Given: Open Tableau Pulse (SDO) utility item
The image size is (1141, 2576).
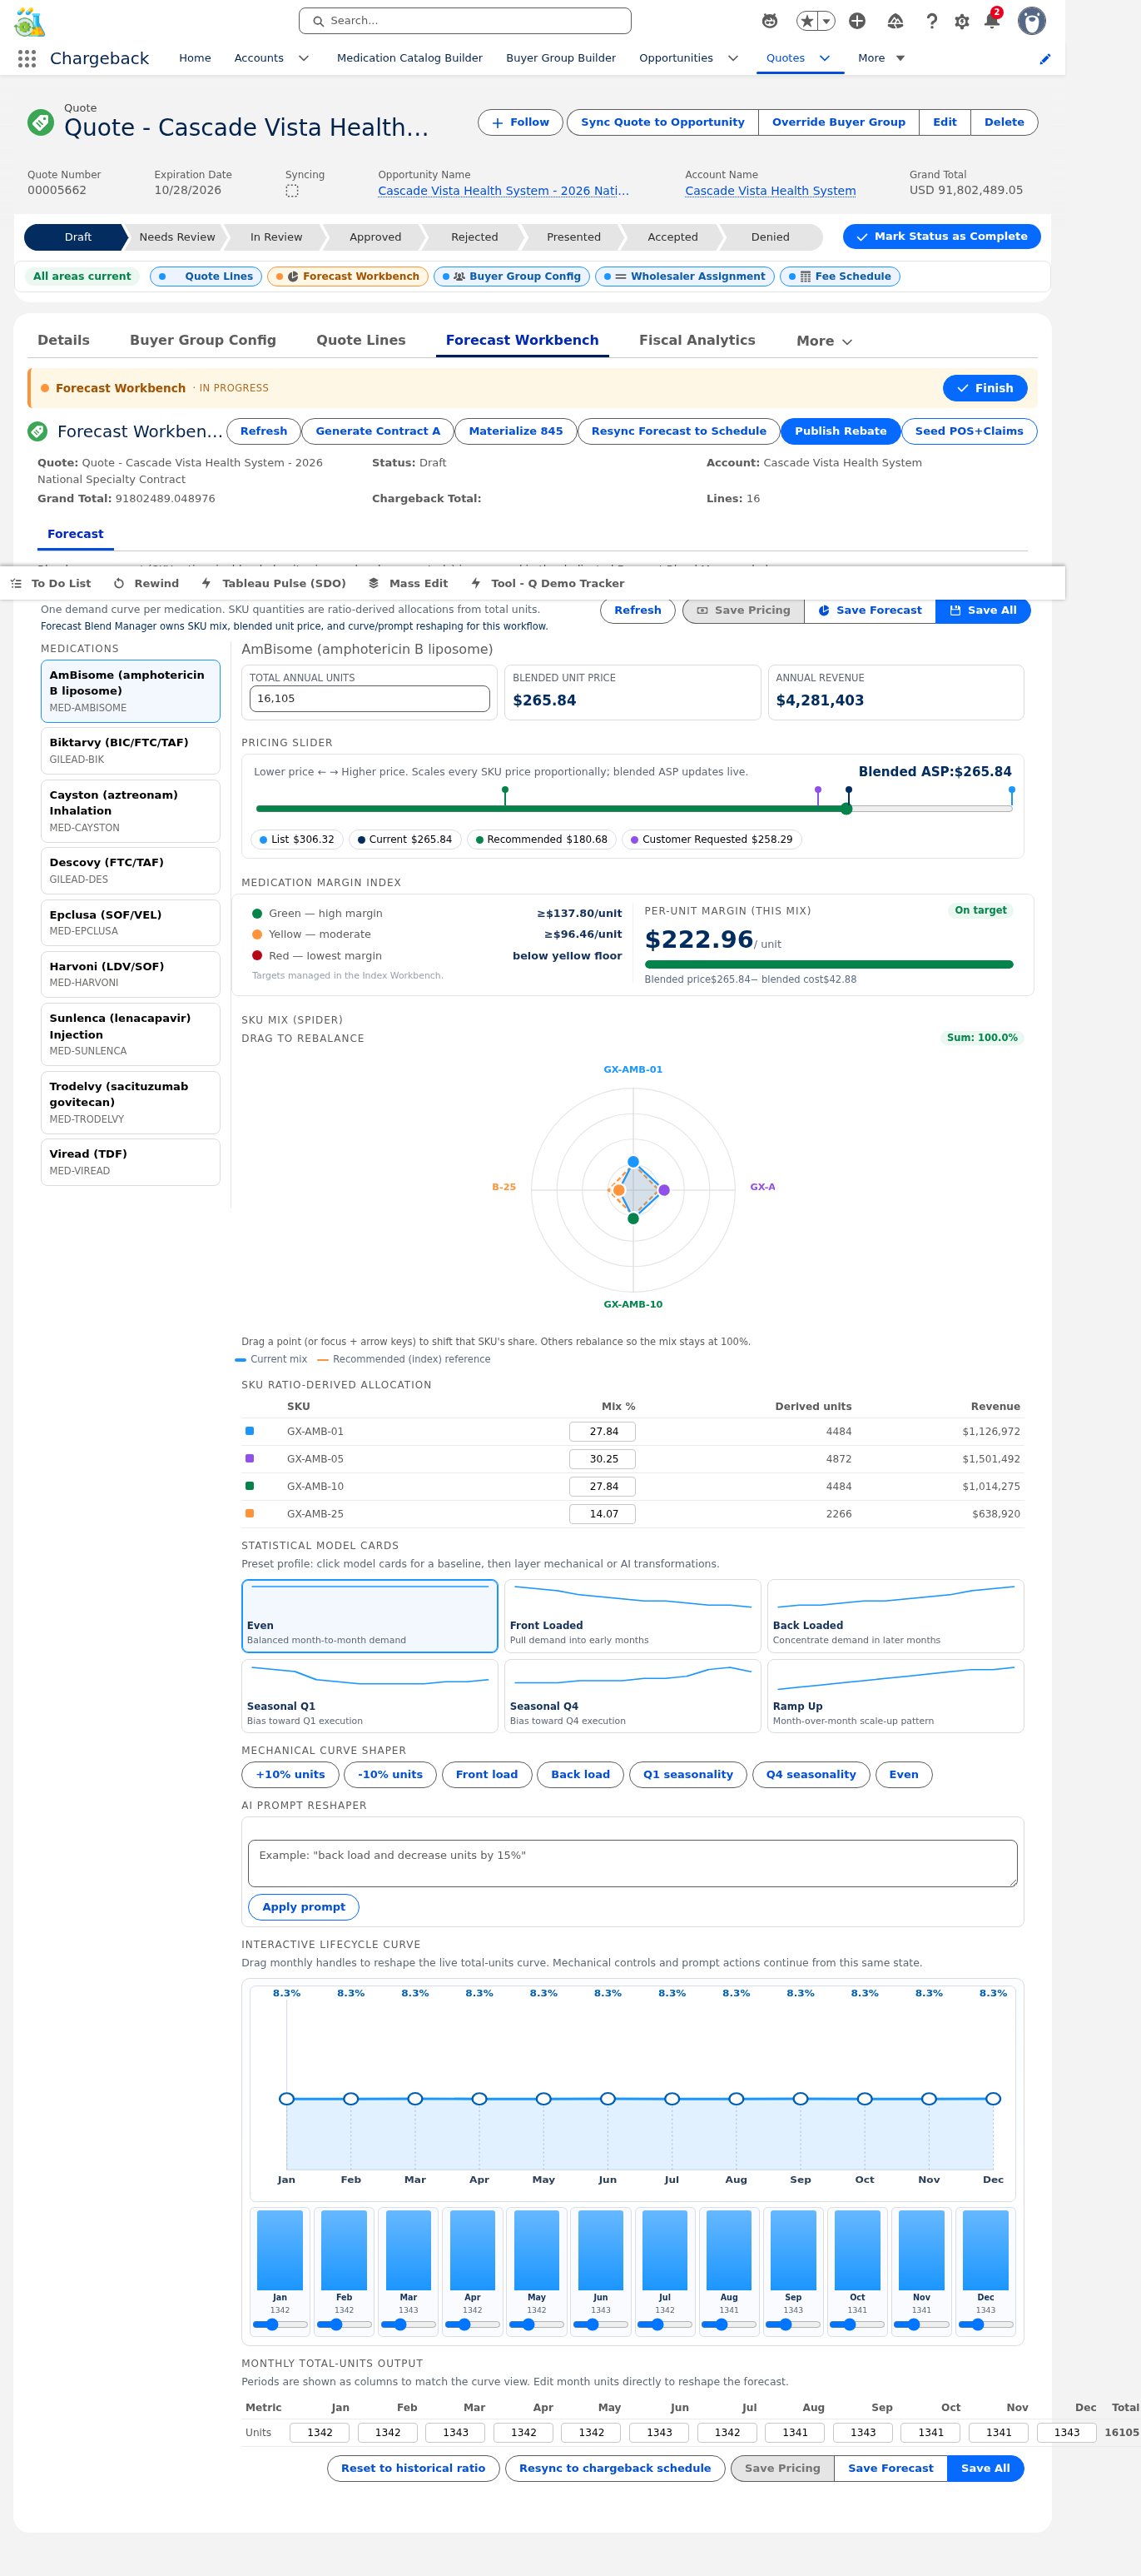Looking at the screenshot, I should pos(273,584).
